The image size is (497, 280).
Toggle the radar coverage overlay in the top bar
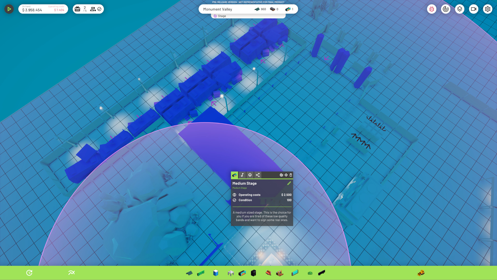click(445, 9)
